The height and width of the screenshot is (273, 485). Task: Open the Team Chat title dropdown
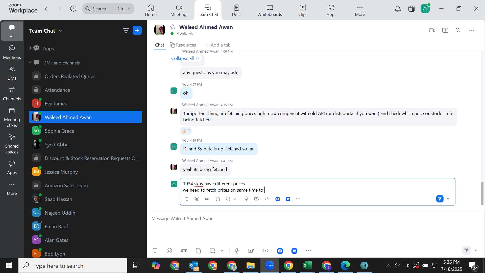pyautogui.click(x=60, y=31)
